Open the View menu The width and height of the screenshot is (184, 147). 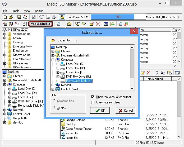pos(27,11)
